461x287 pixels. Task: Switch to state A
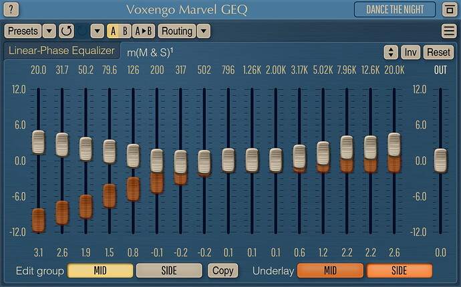tap(113, 31)
